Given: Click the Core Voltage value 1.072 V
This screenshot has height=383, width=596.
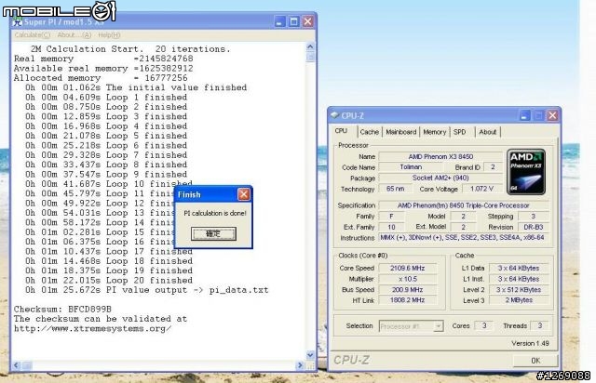Looking at the screenshot, I should click(x=482, y=189).
